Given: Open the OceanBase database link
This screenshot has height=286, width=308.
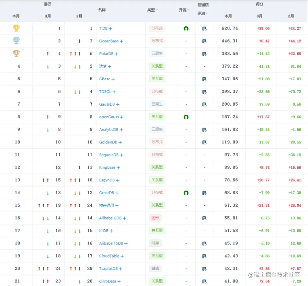Looking at the screenshot, I should tap(109, 41).
